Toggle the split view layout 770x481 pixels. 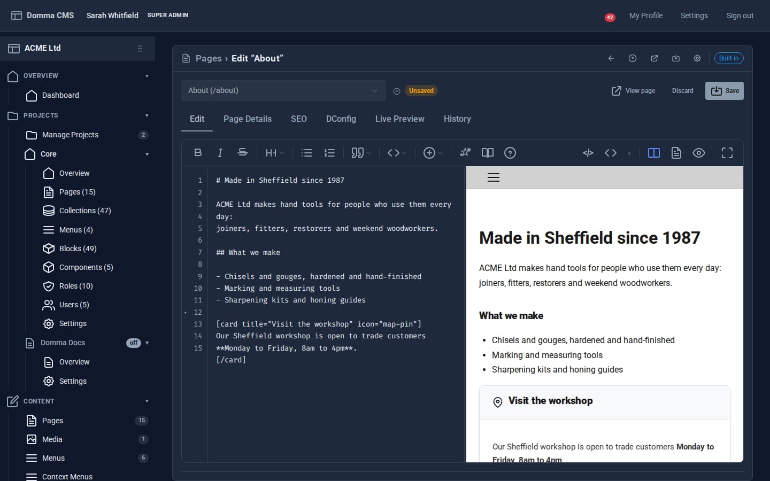(x=654, y=153)
